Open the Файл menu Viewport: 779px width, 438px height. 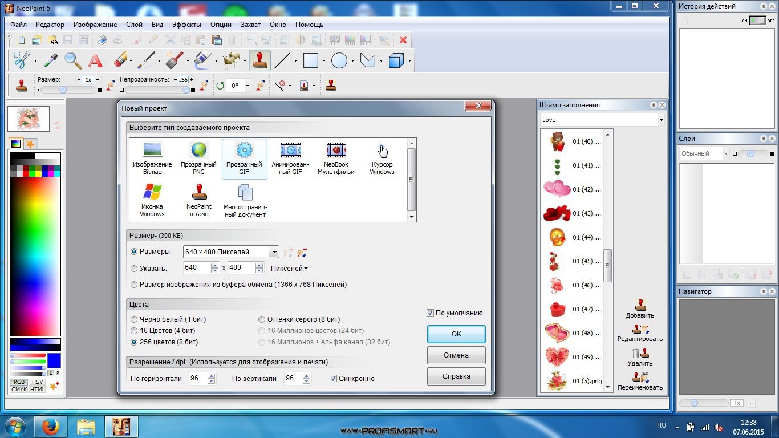click(18, 25)
